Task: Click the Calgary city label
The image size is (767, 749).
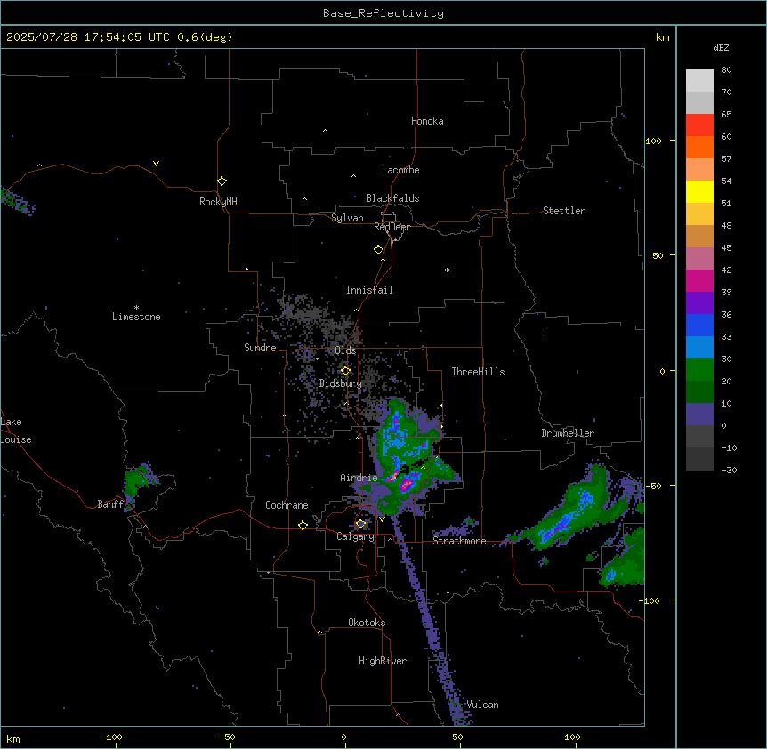Action: coord(356,536)
